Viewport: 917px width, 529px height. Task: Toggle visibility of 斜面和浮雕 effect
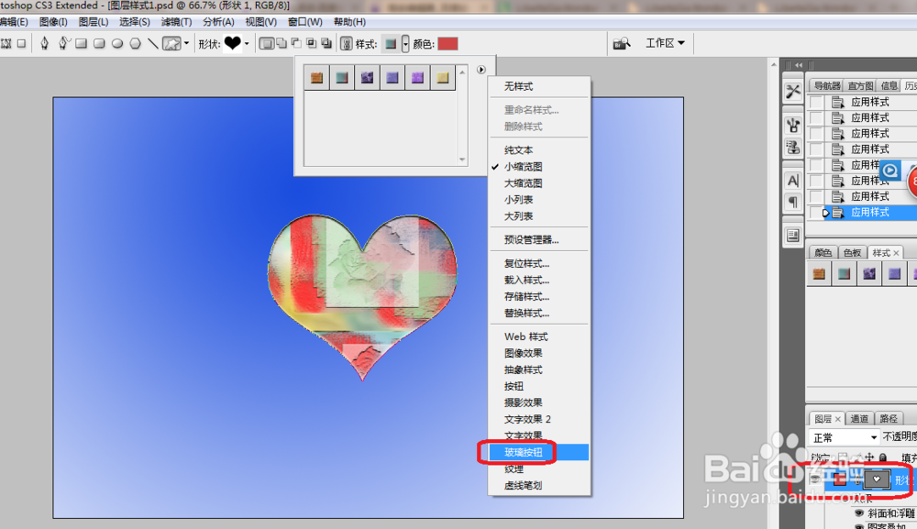pos(859,513)
